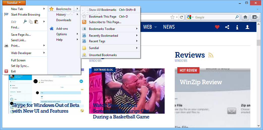
Task: Select Find... from the menu
Action: click(15, 27)
